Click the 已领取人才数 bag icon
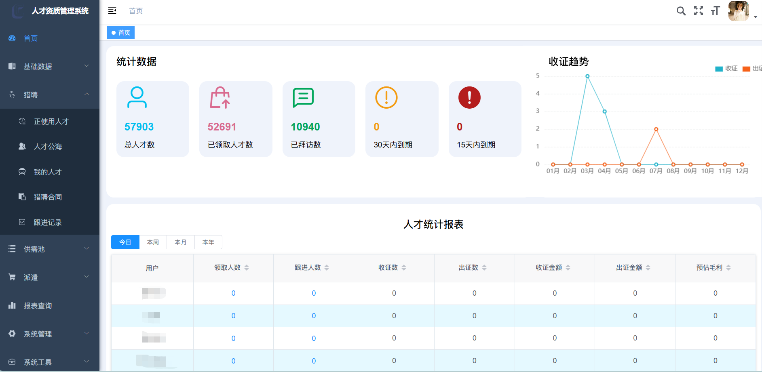The width and height of the screenshot is (762, 372). pos(220,97)
